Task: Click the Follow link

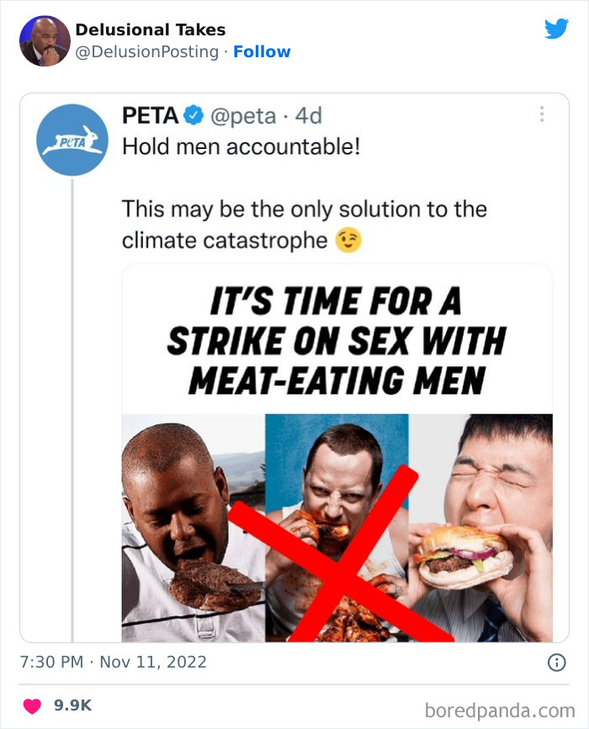Action: 263,51
